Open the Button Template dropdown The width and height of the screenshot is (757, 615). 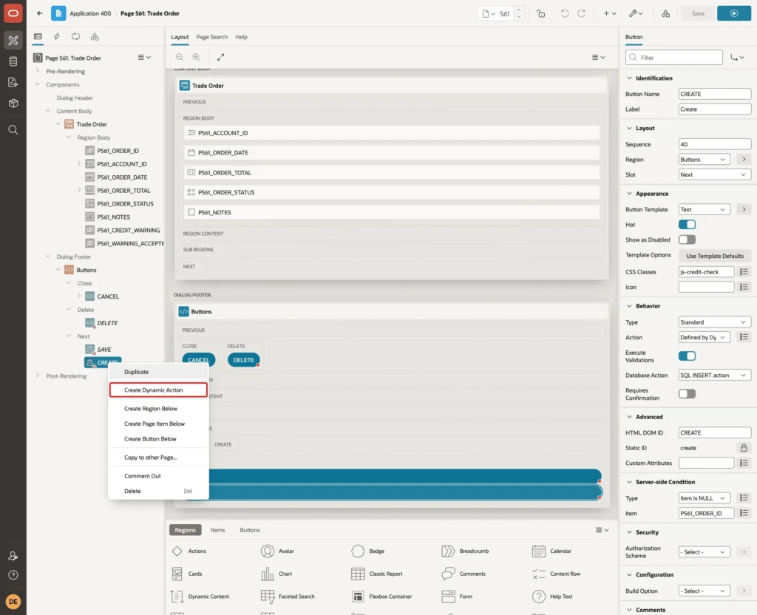pos(705,209)
